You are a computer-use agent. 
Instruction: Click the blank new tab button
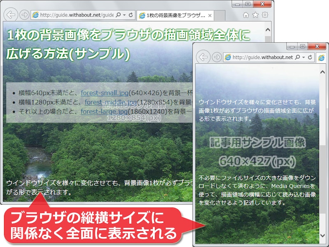click(220, 16)
